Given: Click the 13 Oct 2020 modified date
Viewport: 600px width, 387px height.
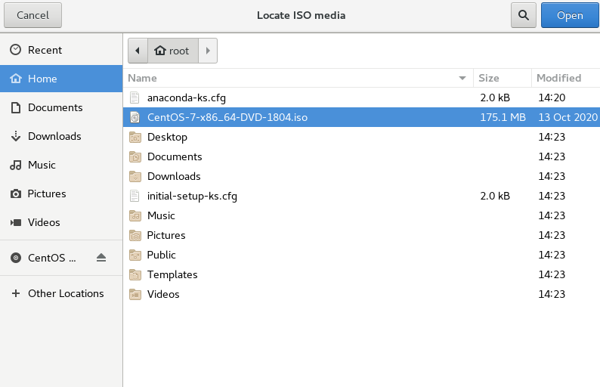Looking at the screenshot, I should 568,117.
